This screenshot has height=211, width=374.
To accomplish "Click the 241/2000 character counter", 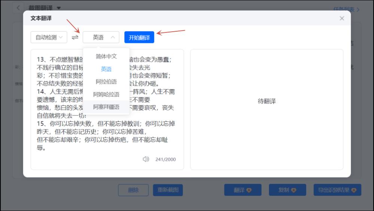I will [166, 160].
